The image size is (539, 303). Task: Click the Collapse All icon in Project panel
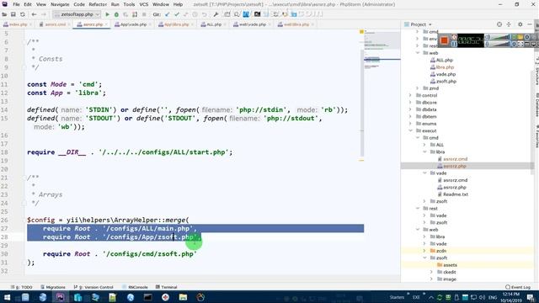click(509, 24)
